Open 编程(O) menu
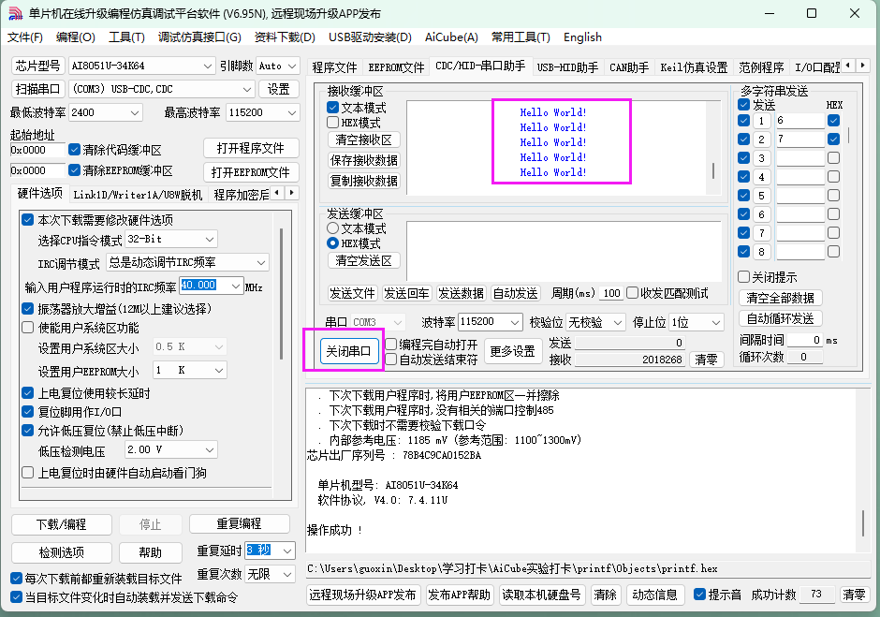 (x=76, y=37)
